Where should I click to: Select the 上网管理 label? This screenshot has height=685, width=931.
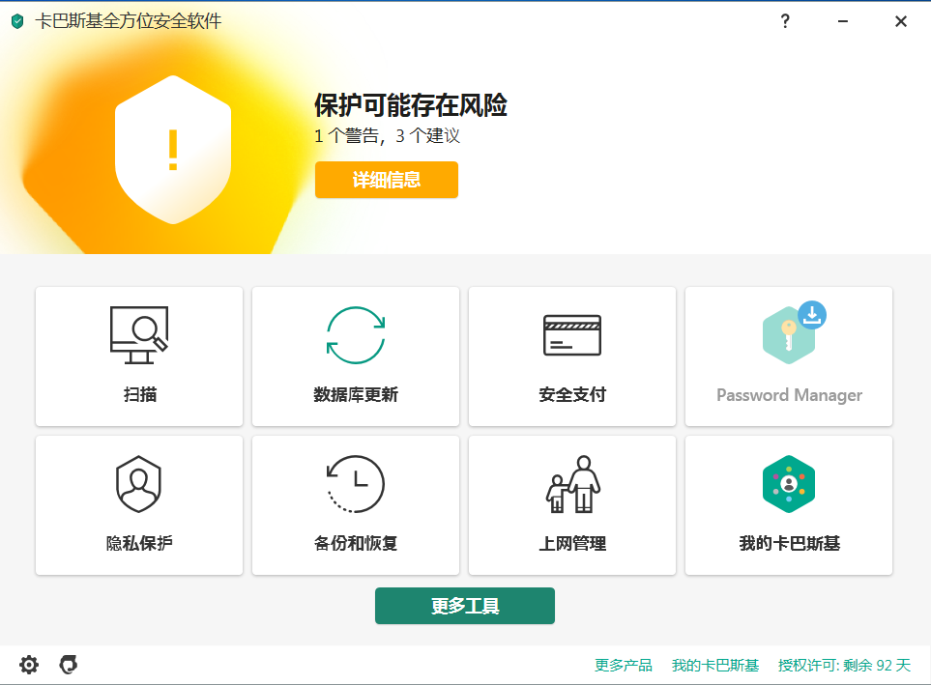tap(572, 543)
